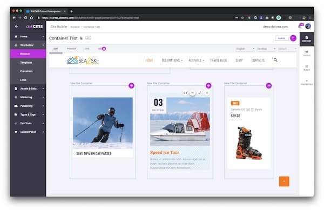Open the Layout panel on right toolbar
This screenshot has width=324, height=210.
point(307,53)
